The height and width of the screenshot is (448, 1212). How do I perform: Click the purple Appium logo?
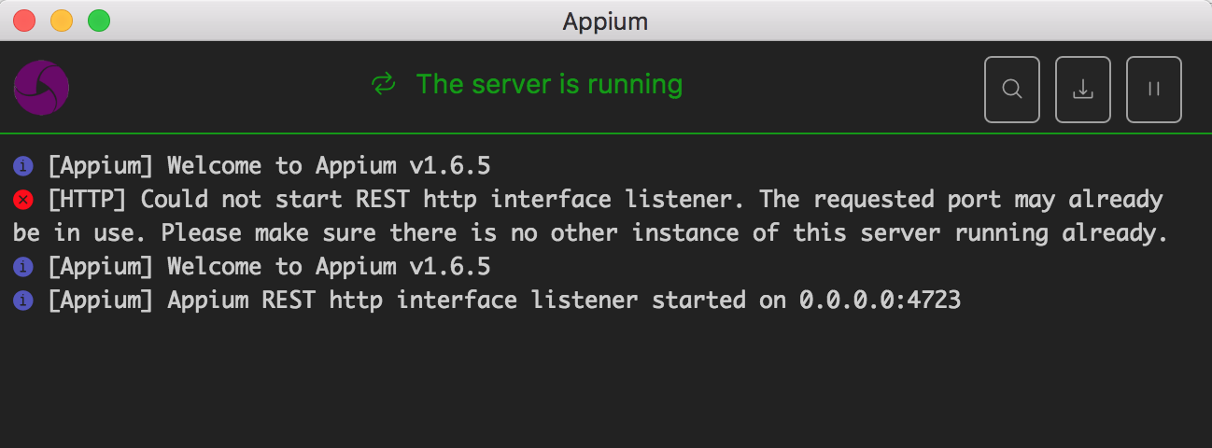click(41, 88)
